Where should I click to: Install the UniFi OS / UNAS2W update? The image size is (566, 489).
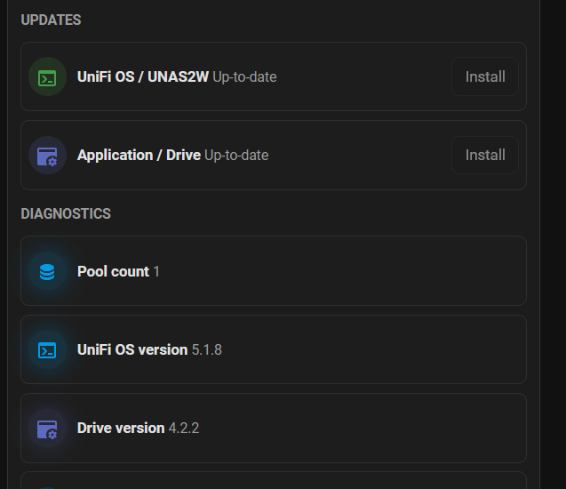tap(485, 76)
